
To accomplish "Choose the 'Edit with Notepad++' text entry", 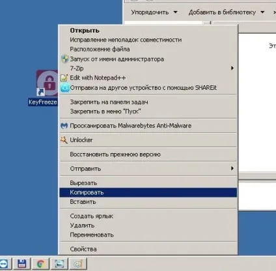I will click(98, 78).
